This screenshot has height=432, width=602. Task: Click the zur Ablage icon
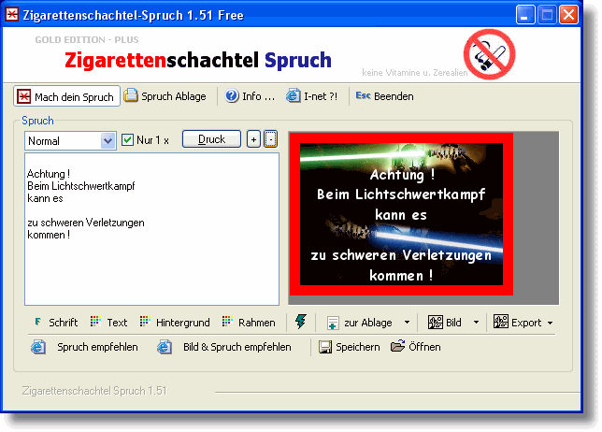333,323
